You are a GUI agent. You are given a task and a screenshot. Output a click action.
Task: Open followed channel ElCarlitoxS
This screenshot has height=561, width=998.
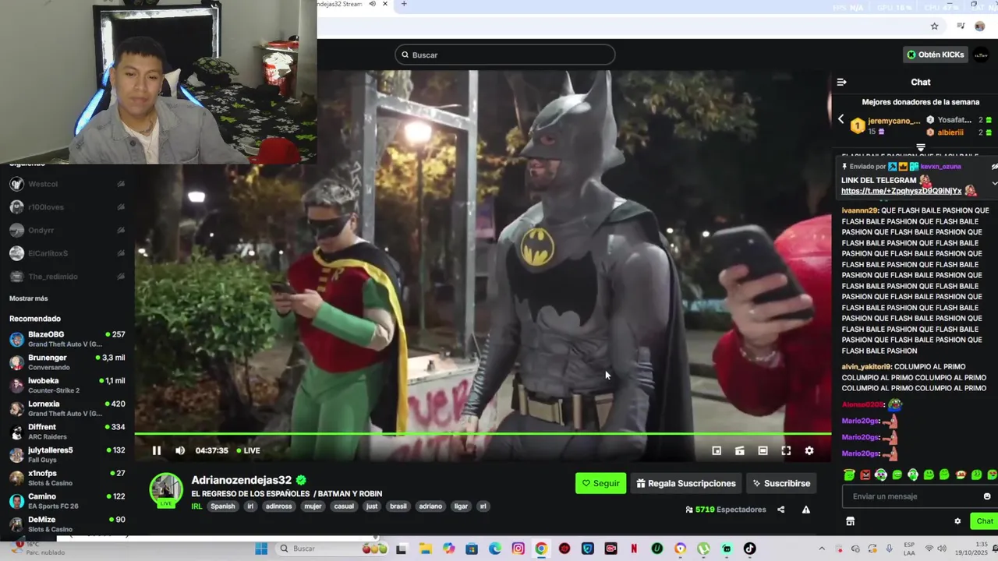[x=67, y=253]
